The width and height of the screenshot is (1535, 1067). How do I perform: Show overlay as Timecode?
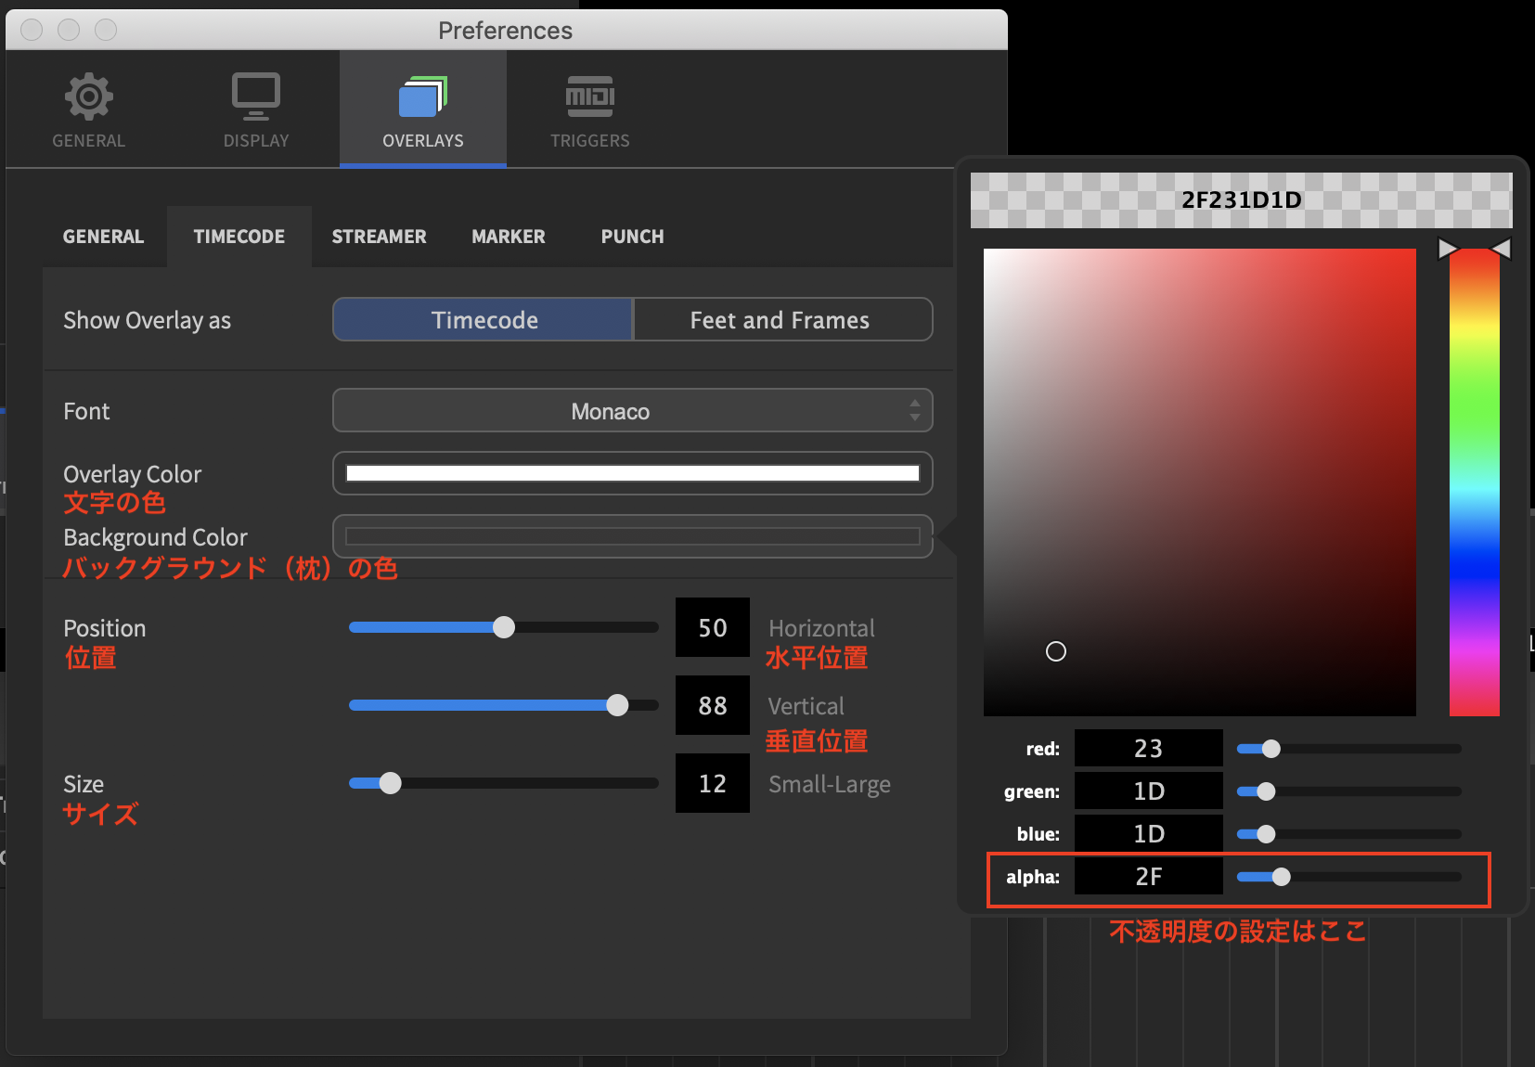coord(484,320)
